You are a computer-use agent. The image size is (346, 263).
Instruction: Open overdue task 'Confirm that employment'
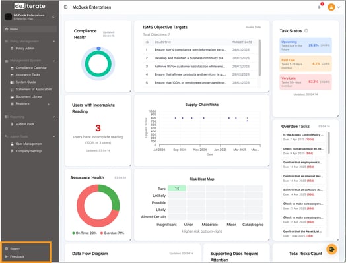303,165
